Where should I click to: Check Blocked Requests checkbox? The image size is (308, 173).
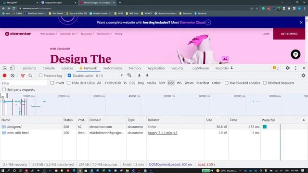pos(265,83)
